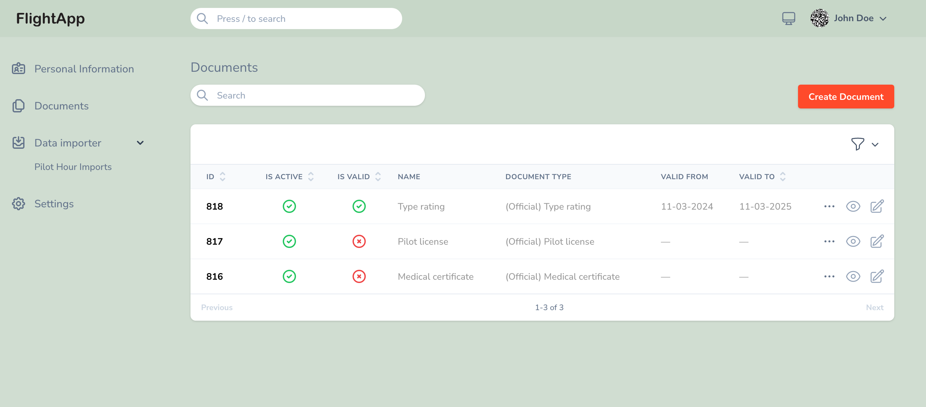
Task: Click the search input field in Documents
Action: [x=307, y=95]
